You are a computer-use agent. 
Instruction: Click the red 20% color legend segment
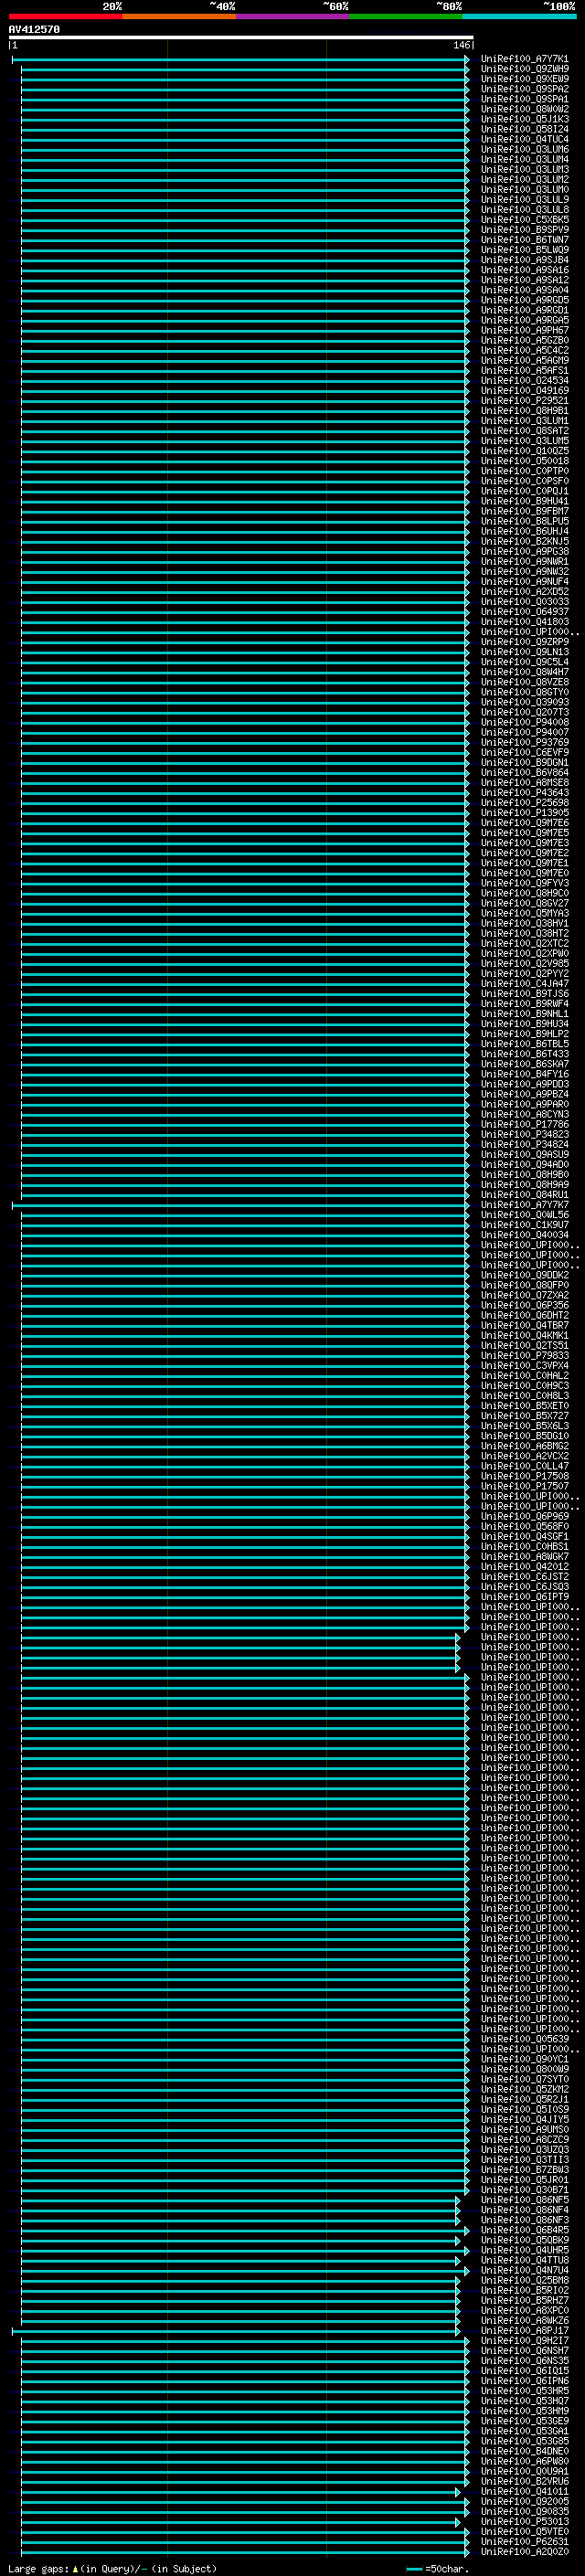(x=66, y=16)
